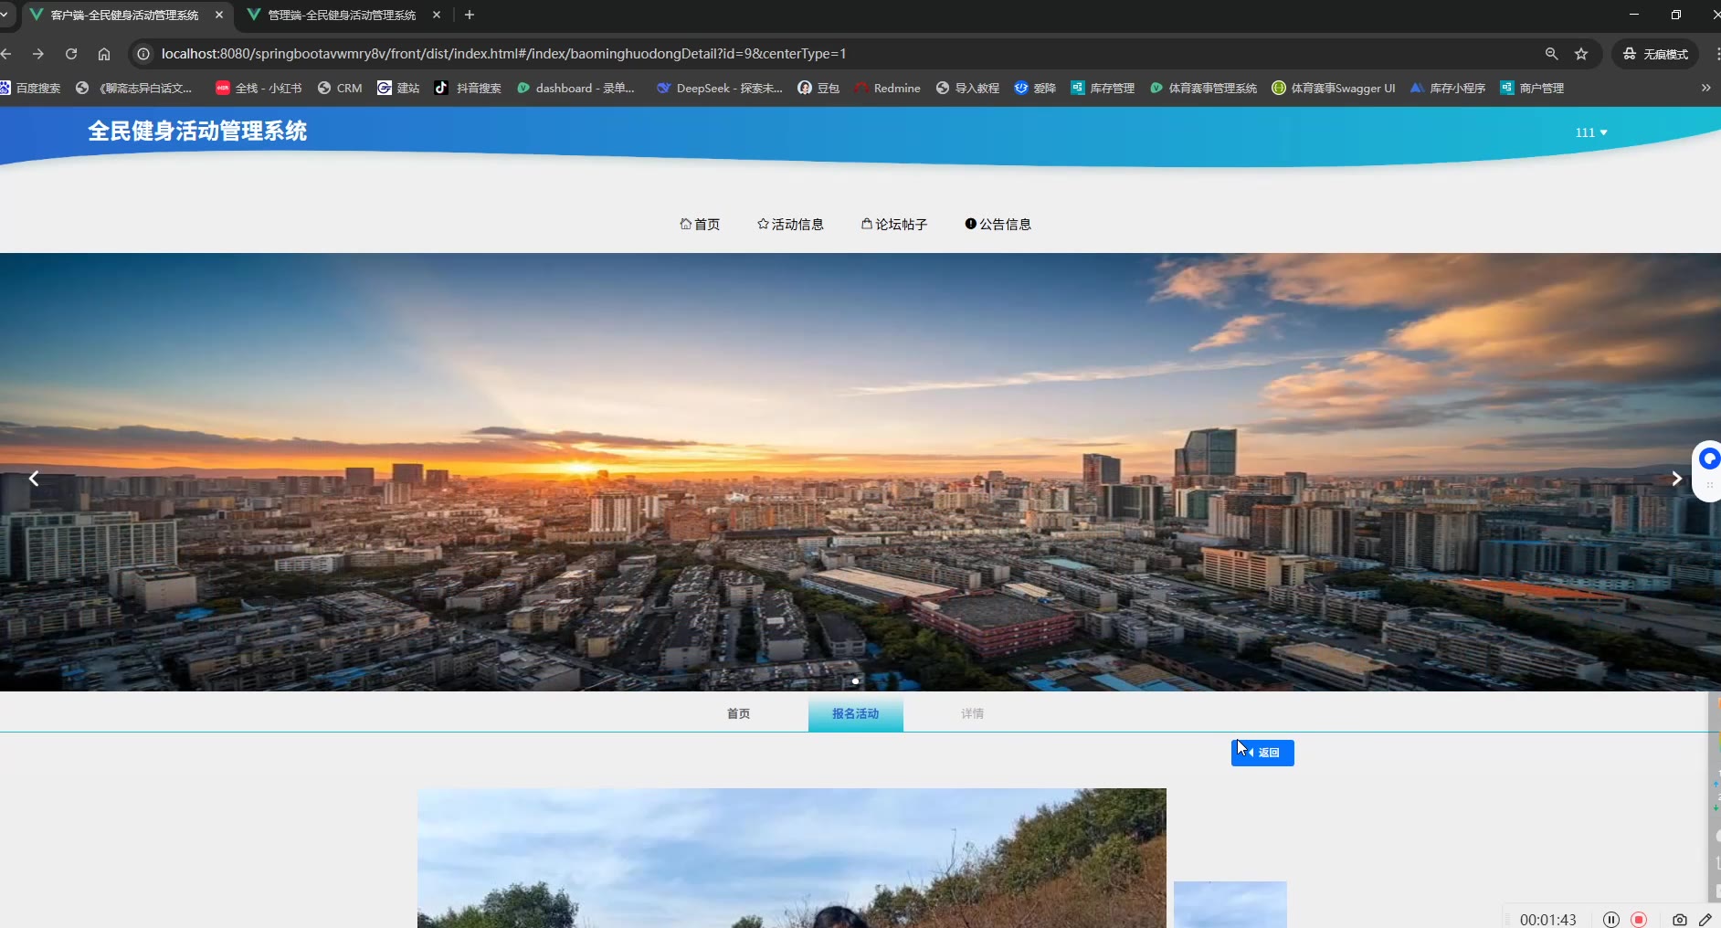The width and height of the screenshot is (1721, 928).
Task: Bookmark this page with the star icon
Action: [1581, 54]
